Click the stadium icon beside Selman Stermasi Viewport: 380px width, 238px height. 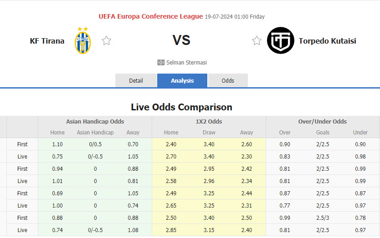(161, 63)
